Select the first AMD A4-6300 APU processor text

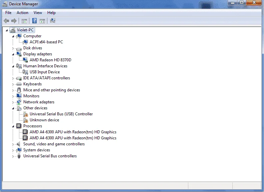[73, 132]
